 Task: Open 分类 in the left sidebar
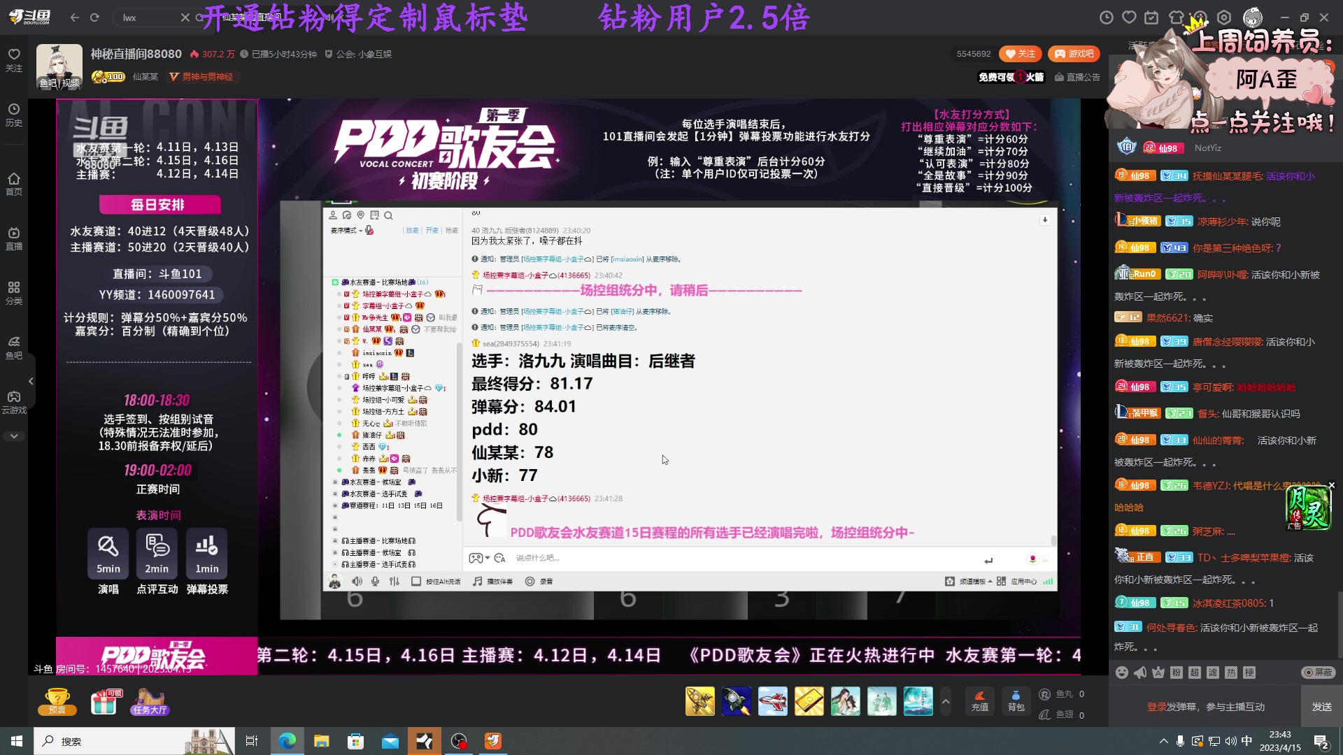pyautogui.click(x=14, y=293)
